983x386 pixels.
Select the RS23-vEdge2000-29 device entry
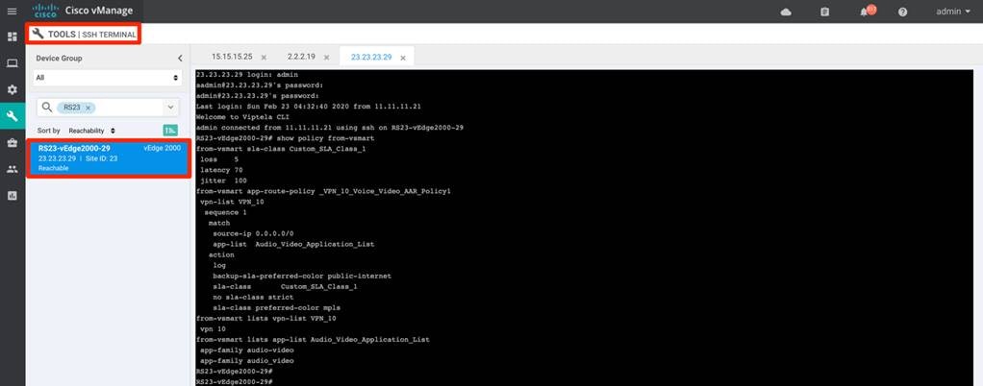click(x=108, y=157)
